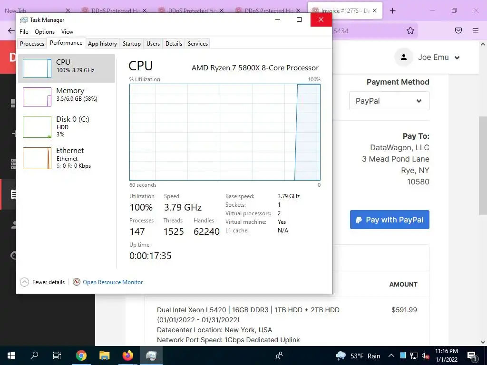Show hidden system tray icons
The image size is (487, 365).
[x=391, y=355]
